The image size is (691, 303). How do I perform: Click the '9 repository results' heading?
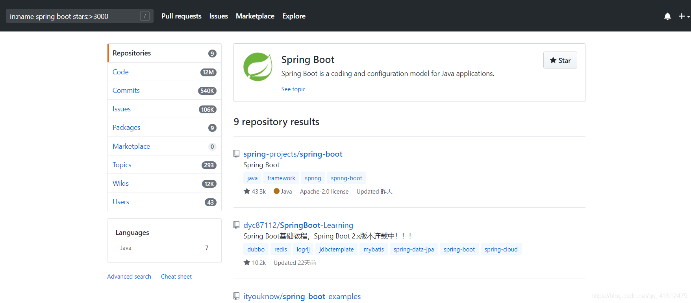pos(276,122)
